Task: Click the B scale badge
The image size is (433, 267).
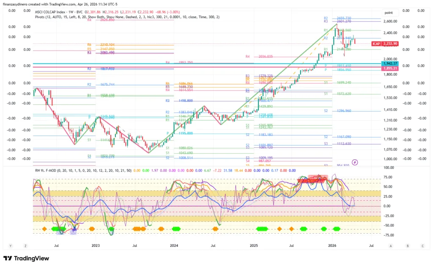Action: point(407,245)
